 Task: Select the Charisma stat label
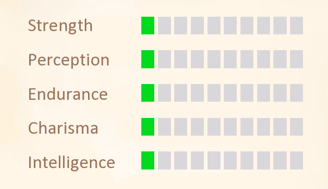63,128
